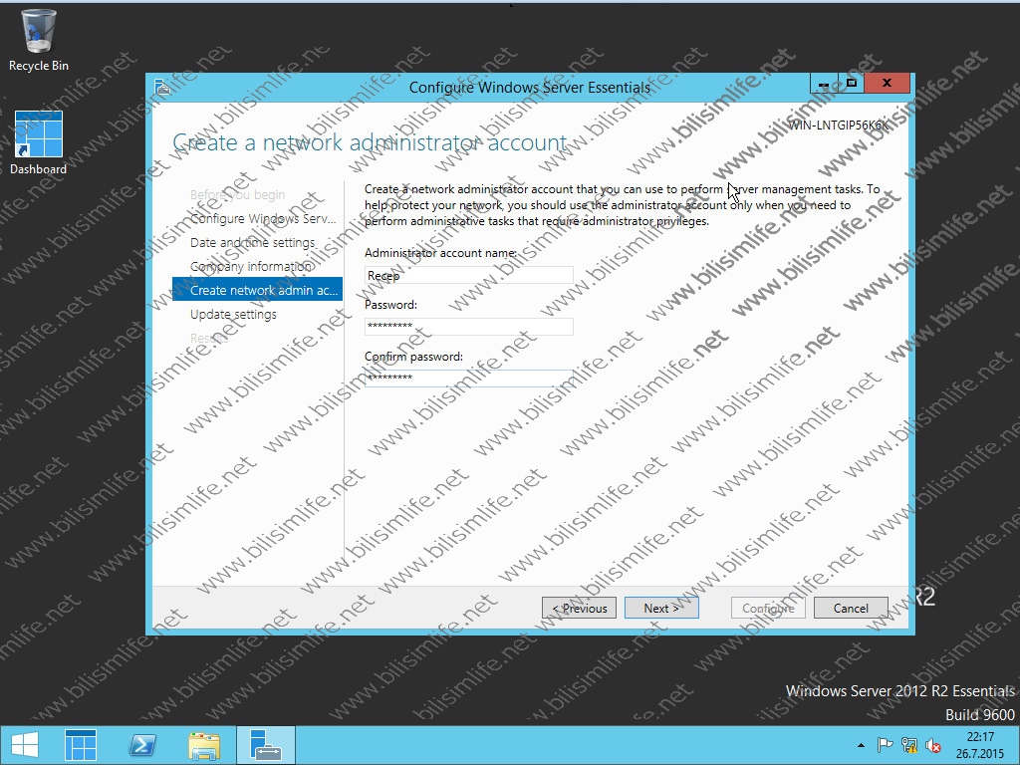Select the 'Results' step in sidebar
This screenshot has width=1020, height=765.
[x=209, y=339]
